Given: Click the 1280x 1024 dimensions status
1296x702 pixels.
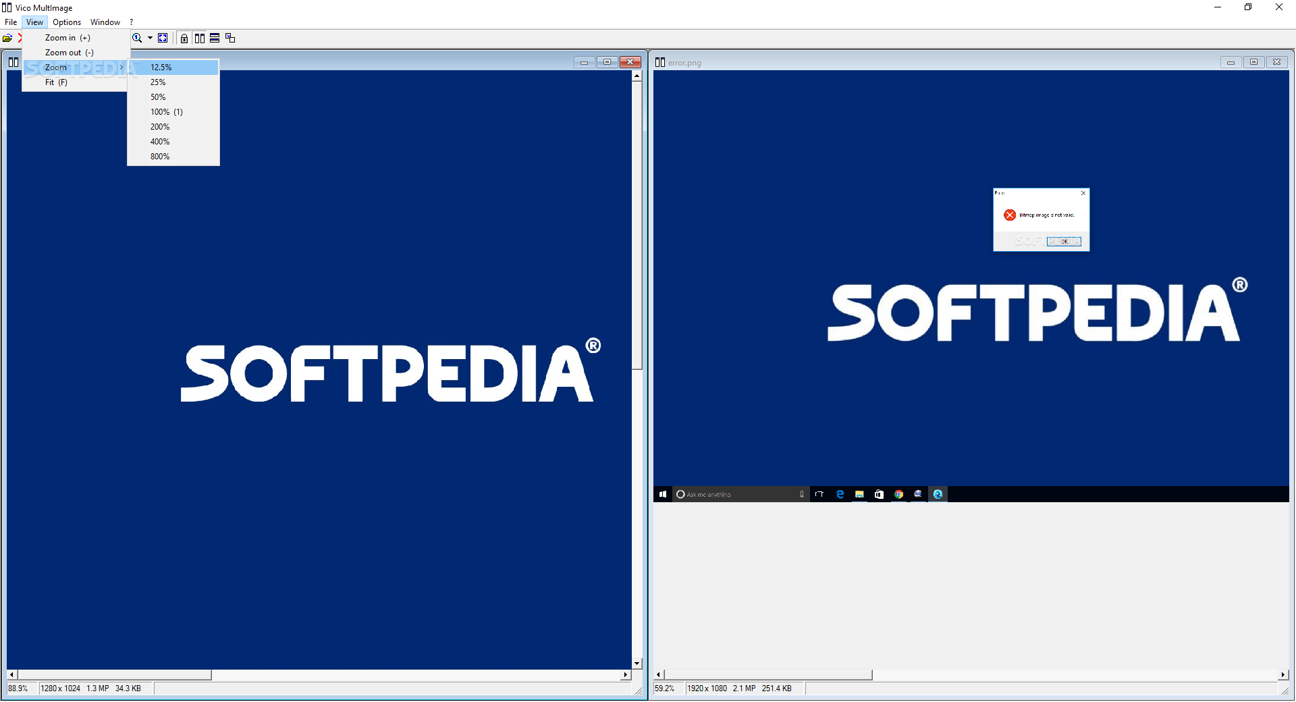Looking at the screenshot, I should click(61, 688).
